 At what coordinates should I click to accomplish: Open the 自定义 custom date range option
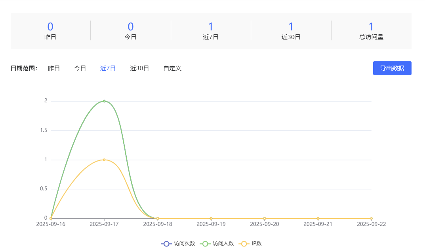(172, 68)
